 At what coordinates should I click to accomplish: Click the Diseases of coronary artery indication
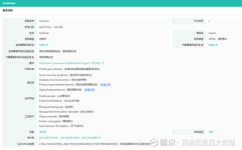click(x=63, y=80)
